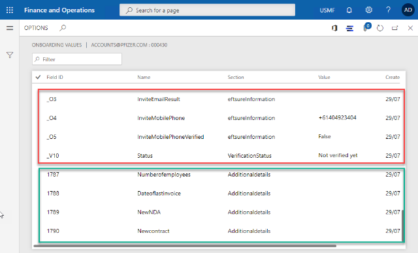418x253 pixels.
Task: Sort by the Value column header
Action: [x=324, y=77]
